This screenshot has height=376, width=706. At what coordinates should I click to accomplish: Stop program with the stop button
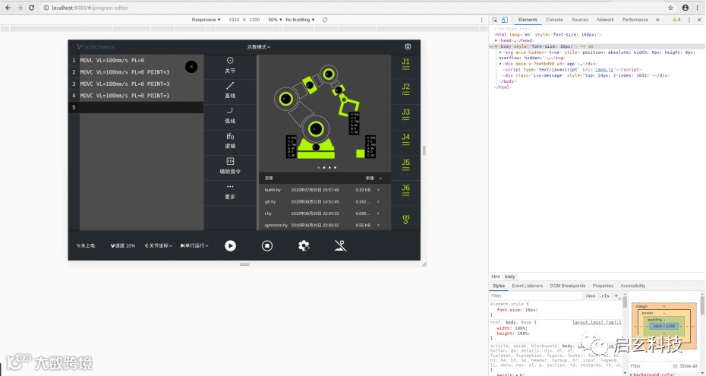pyautogui.click(x=267, y=245)
